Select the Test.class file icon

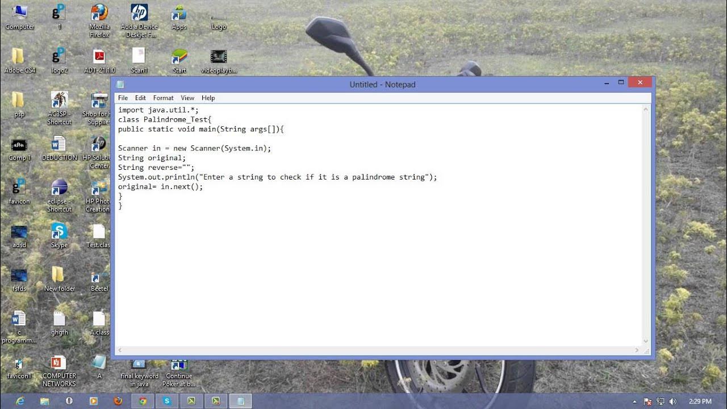click(98, 235)
